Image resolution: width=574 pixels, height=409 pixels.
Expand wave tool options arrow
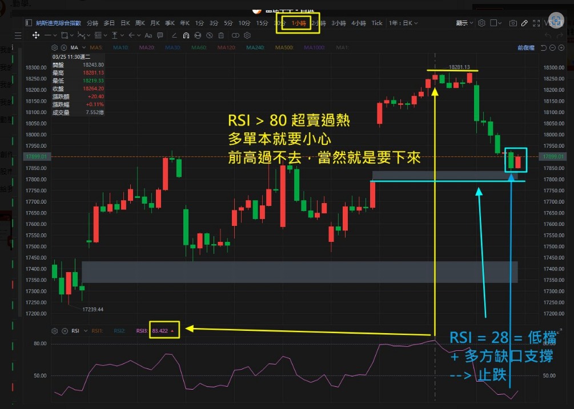[x=88, y=35]
